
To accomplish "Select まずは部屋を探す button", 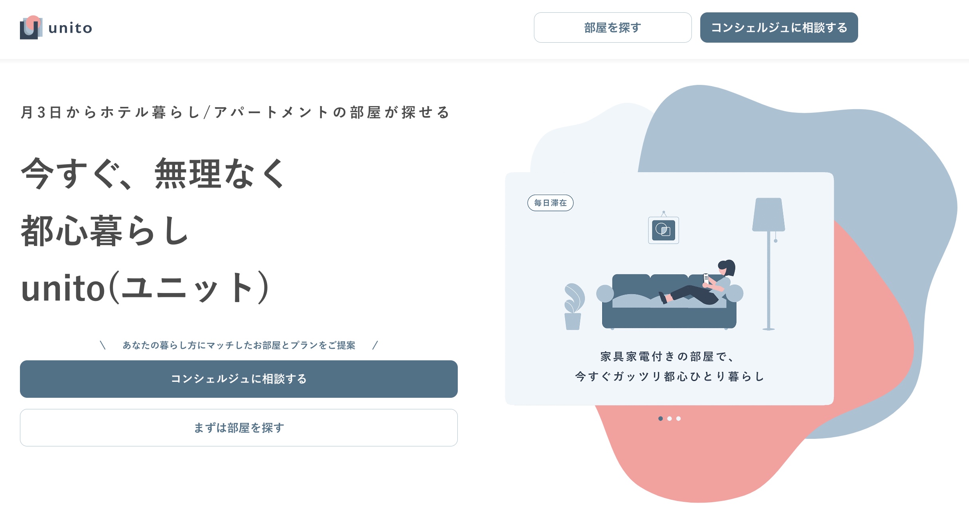I will 238,428.
